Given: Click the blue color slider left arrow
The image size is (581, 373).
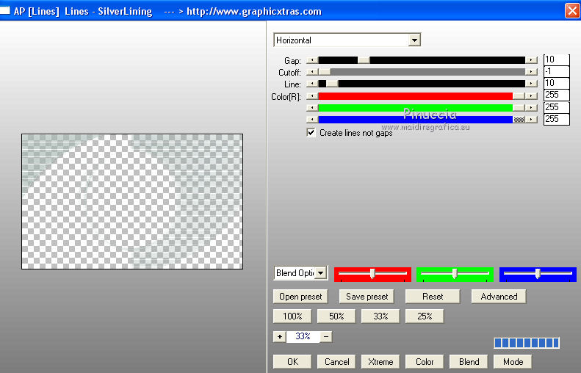Looking at the screenshot, I should (312, 120).
